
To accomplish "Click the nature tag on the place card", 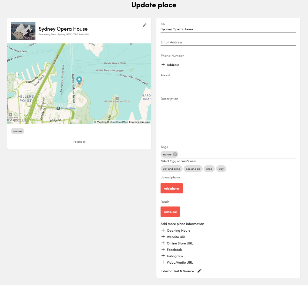I will tap(18, 131).
